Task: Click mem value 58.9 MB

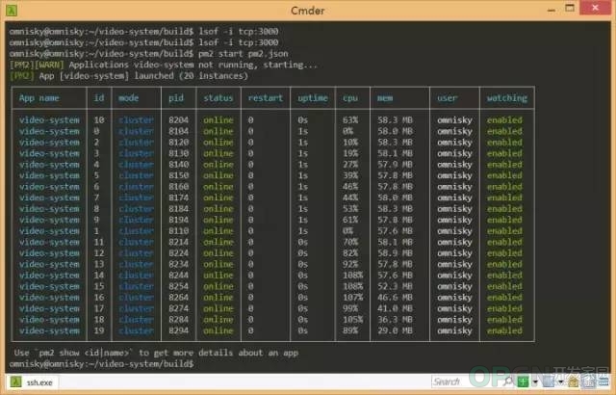Action: pyautogui.click(x=395, y=253)
